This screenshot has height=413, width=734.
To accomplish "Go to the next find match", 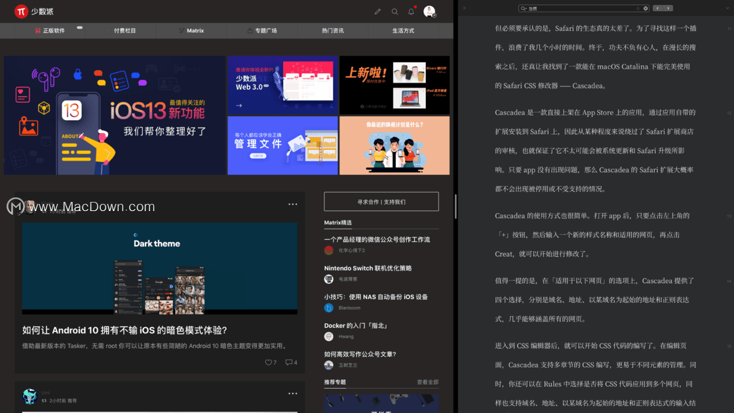I will tap(668, 9).
